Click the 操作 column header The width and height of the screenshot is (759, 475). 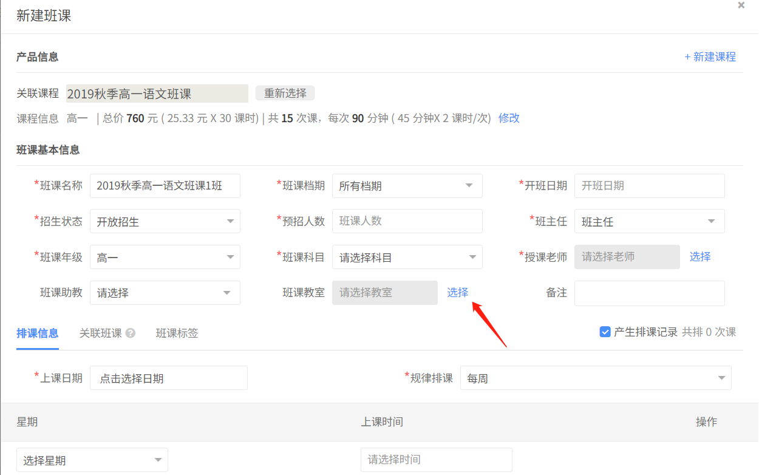click(x=706, y=422)
